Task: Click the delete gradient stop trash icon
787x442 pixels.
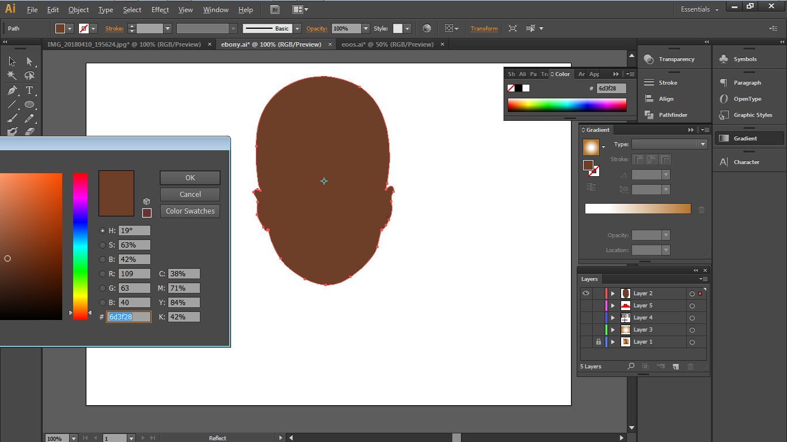Action: [x=701, y=209]
